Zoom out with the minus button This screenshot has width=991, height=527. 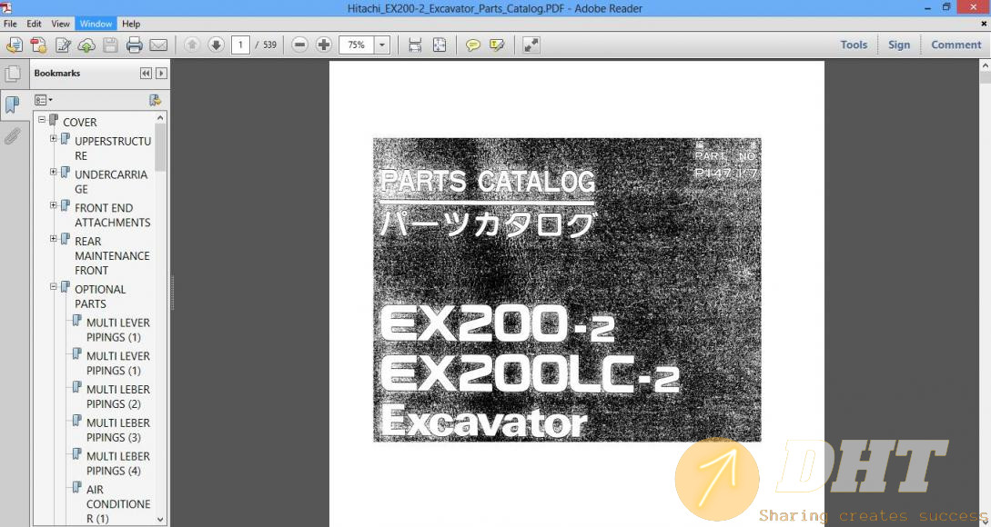click(x=300, y=45)
